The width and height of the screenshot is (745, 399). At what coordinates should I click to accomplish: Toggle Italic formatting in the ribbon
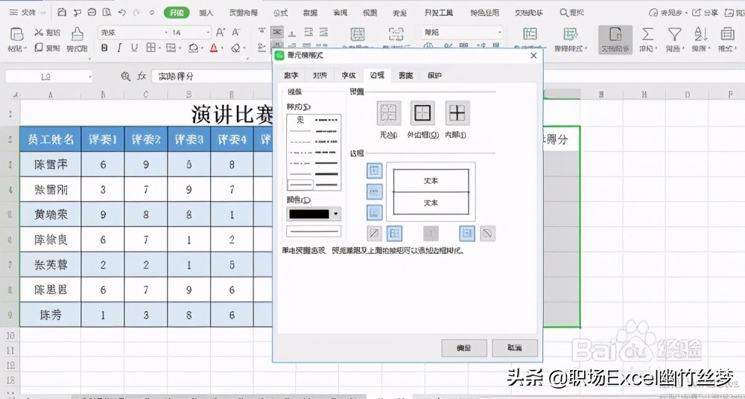click(x=119, y=48)
